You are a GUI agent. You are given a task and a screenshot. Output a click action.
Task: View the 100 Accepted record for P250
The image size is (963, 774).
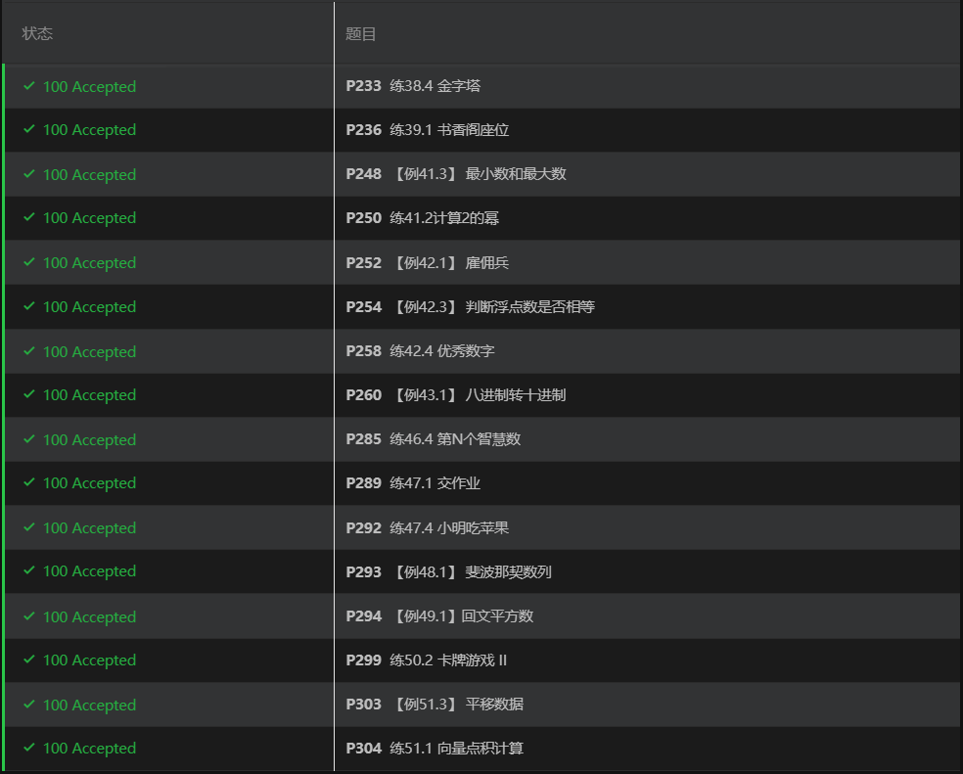(x=89, y=218)
